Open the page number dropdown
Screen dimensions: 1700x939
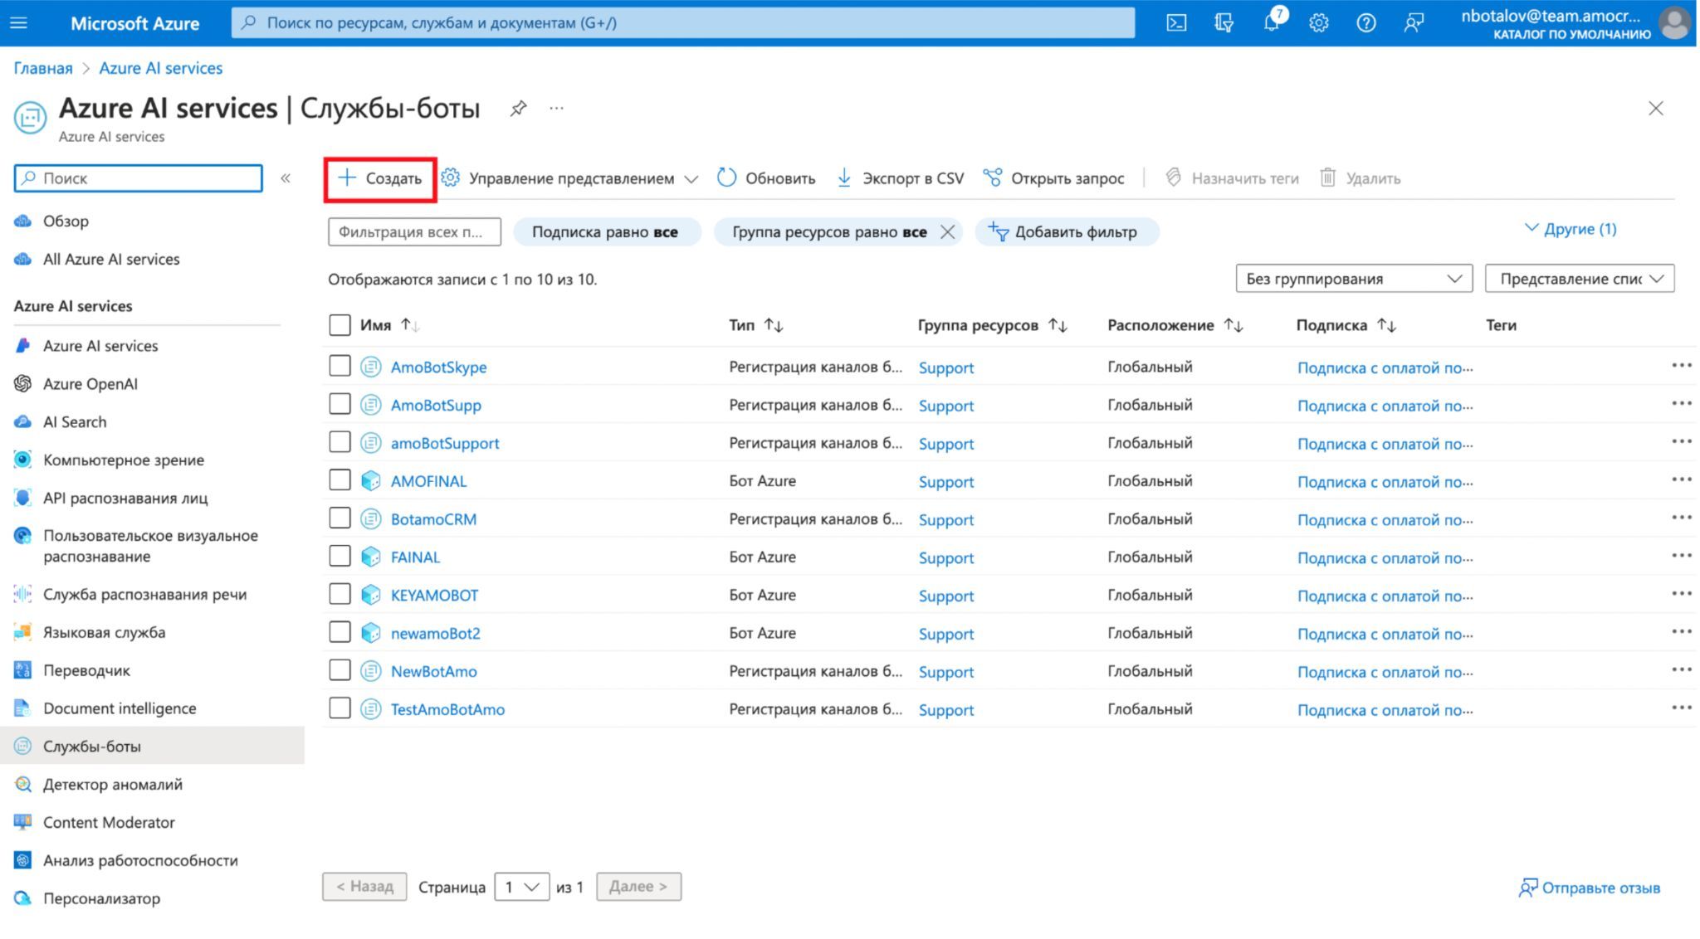point(521,887)
